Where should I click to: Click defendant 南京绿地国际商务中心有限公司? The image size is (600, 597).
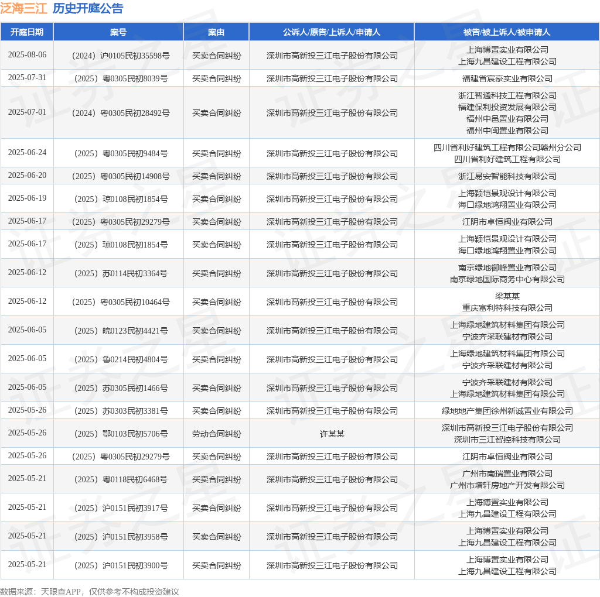click(507, 280)
